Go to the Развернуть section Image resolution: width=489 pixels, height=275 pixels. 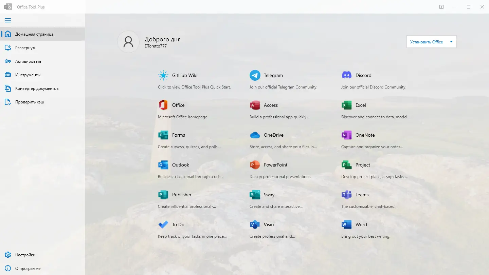coord(42,48)
